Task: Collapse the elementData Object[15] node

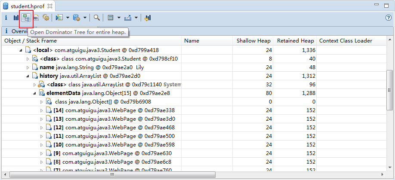Action: pos(35,93)
